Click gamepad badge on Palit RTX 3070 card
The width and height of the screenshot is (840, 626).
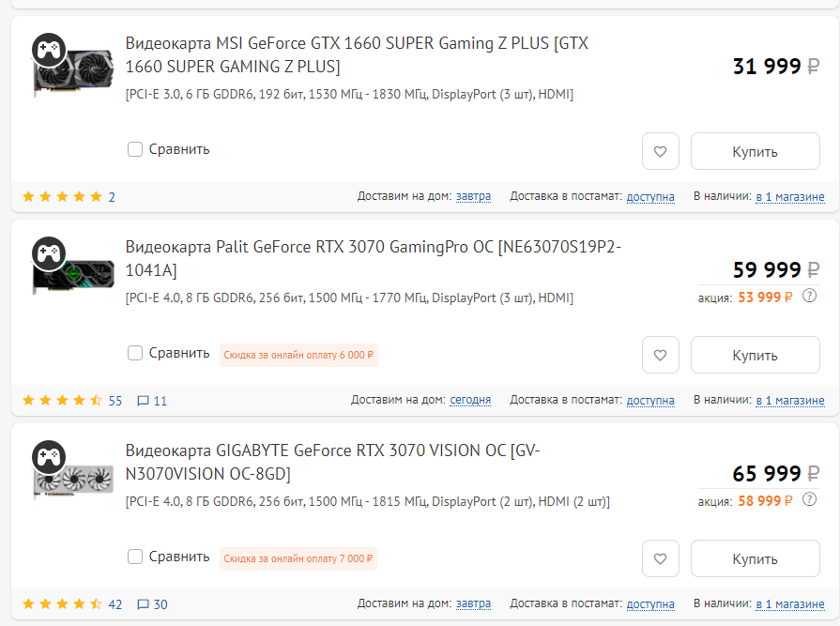[49, 252]
